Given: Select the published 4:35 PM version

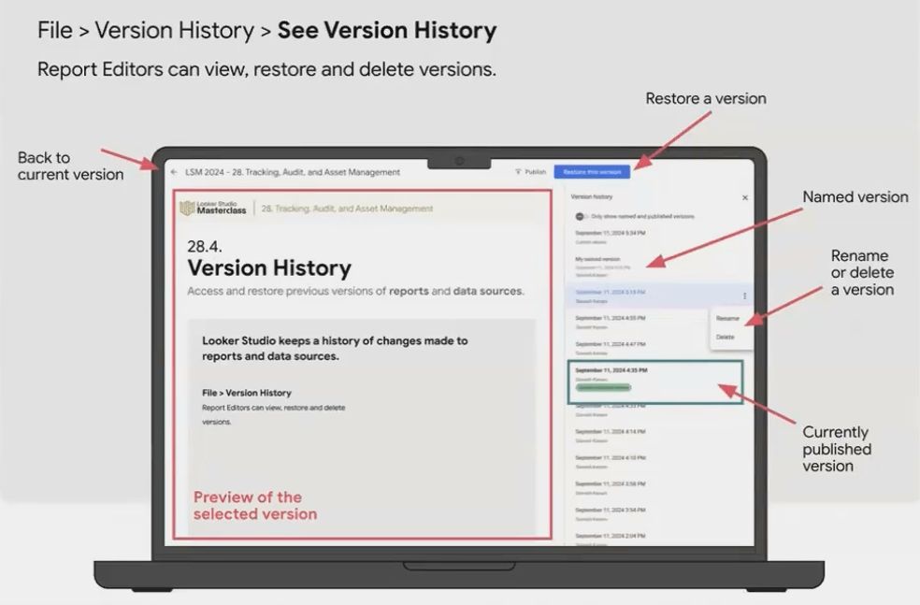Looking at the screenshot, I should click(x=655, y=382).
